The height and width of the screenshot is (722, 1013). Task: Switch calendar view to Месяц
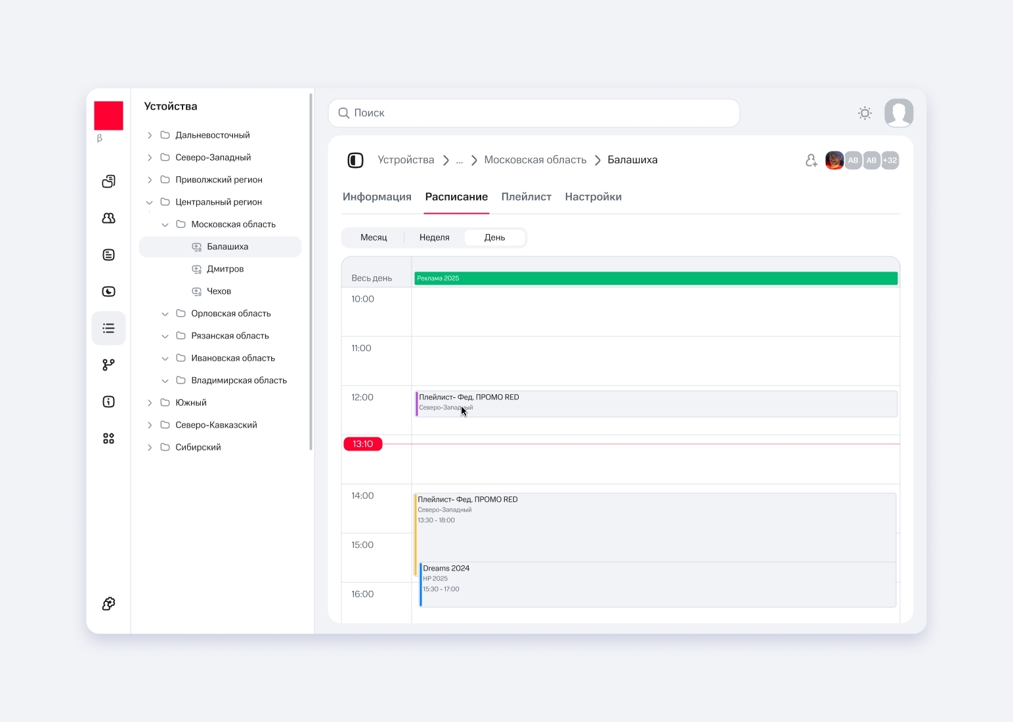point(374,237)
